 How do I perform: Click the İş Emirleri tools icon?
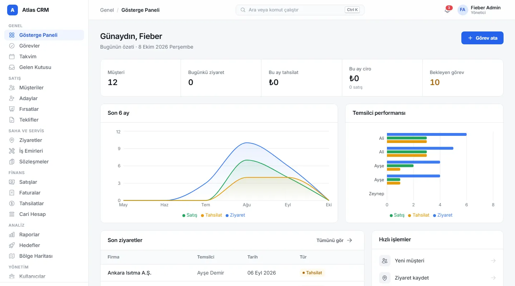click(12, 151)
